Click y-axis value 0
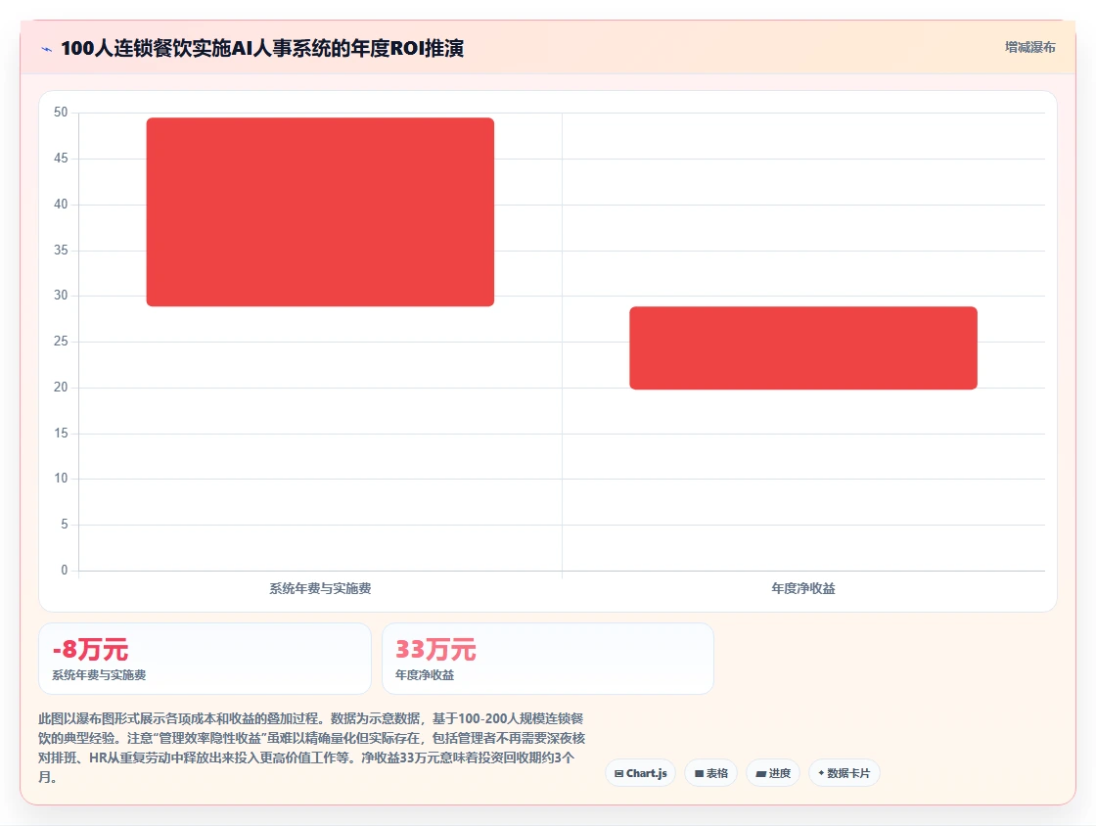 point(65,570)
